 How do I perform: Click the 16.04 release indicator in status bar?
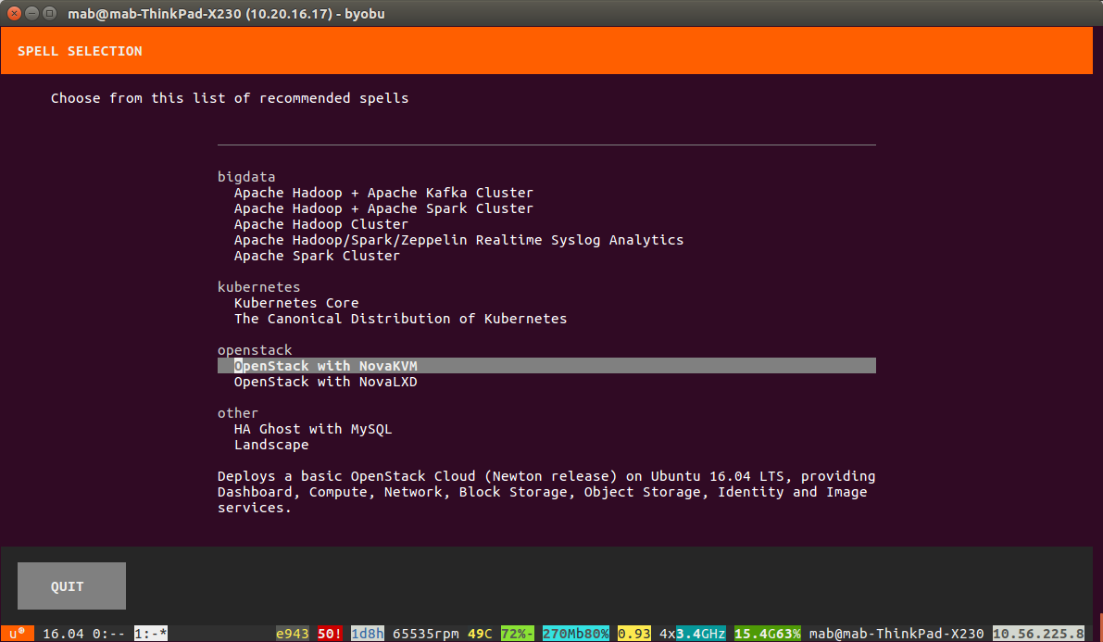(63, 634)
